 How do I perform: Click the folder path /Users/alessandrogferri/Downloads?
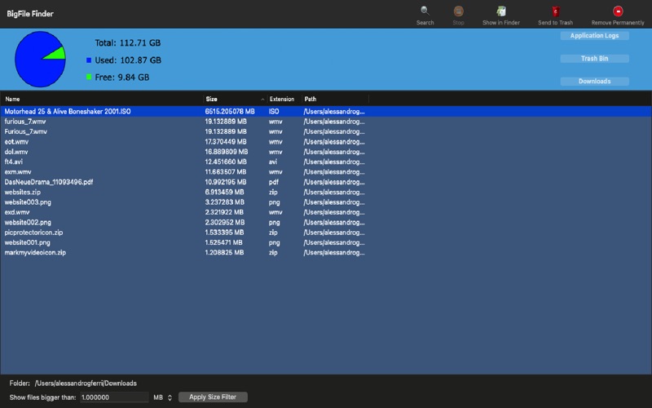[x=86, y=384]
